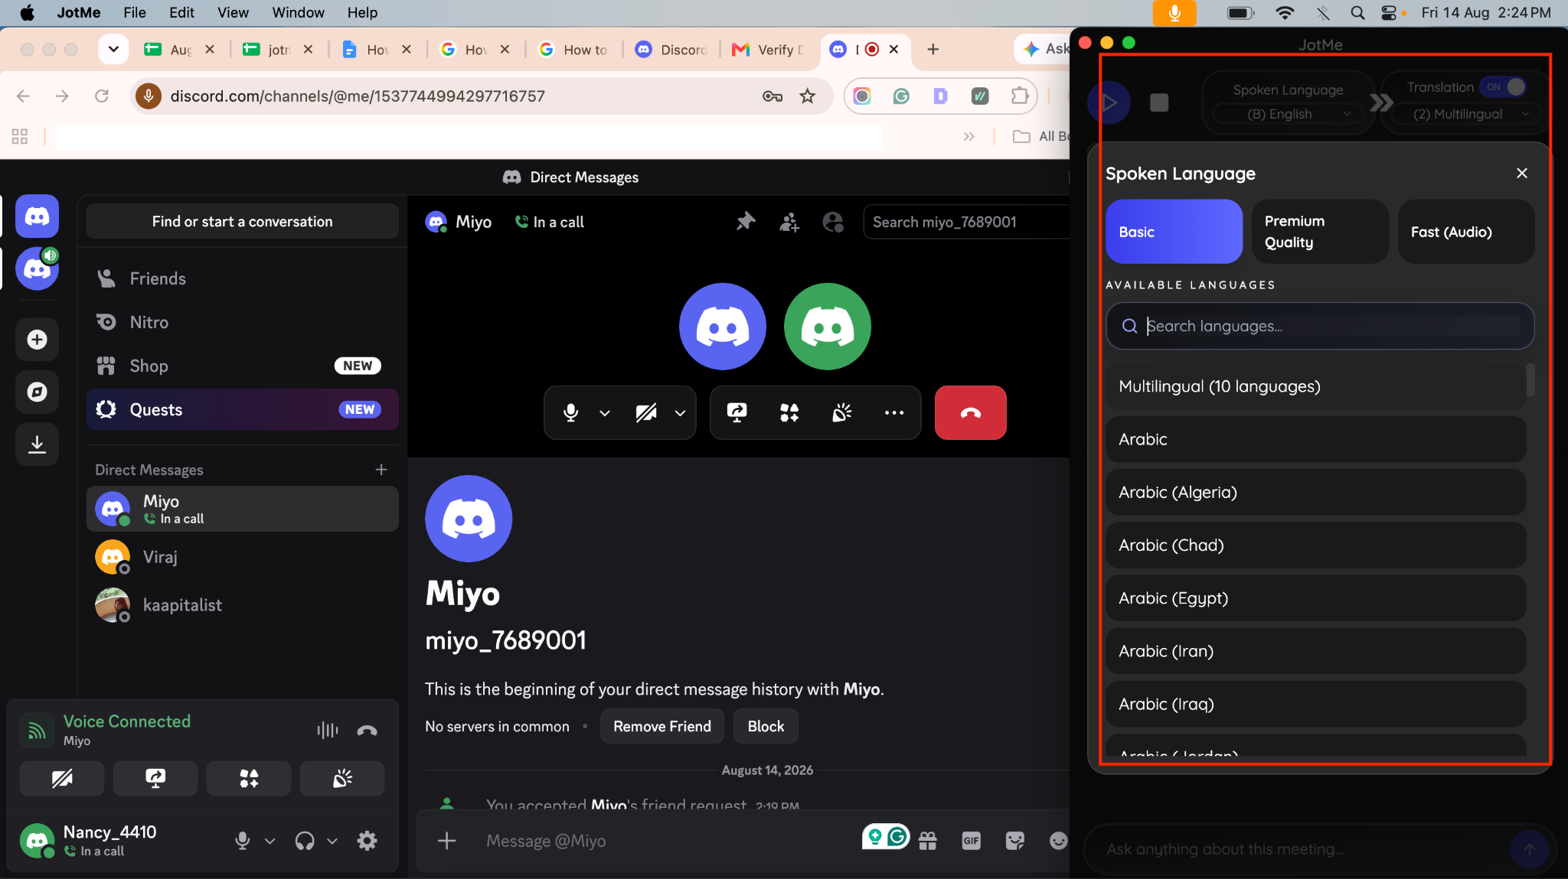Viewport: 1568px width, 879px height.
Task: Open the Friends section
Action: tap(242, 278)
